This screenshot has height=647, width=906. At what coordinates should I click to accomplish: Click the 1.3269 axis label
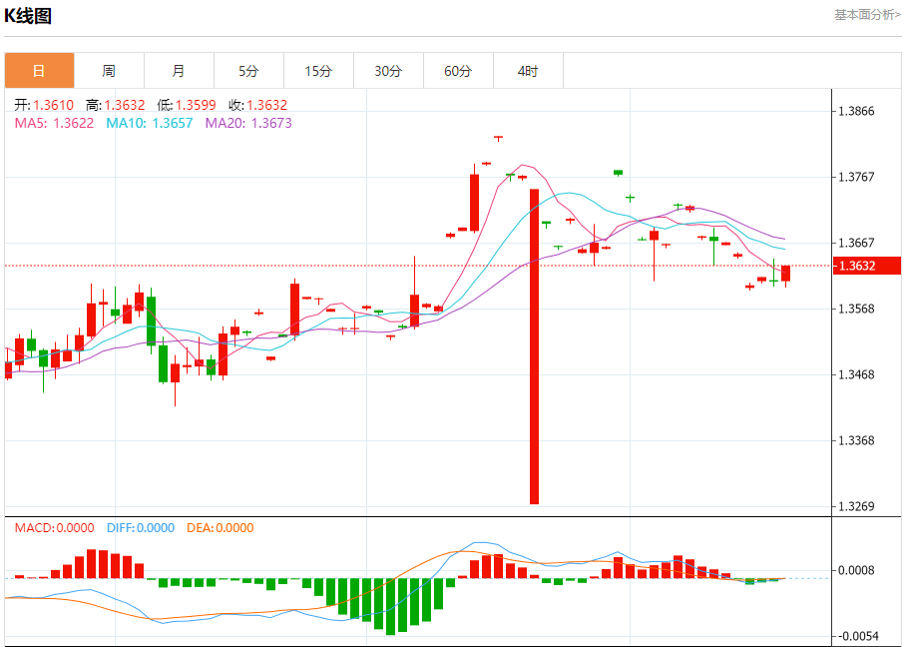pyautogui.click(x=856, y=506)
